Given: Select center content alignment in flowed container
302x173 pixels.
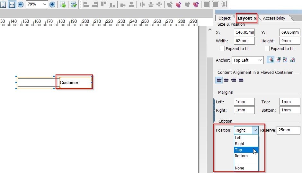Looking at the screenshot, I should click(x=226, y=80).
